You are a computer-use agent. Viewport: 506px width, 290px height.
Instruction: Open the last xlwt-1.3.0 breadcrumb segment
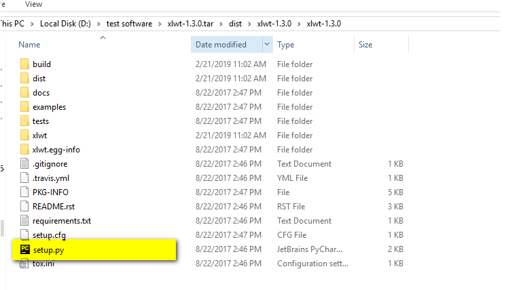tap(324, 24)
